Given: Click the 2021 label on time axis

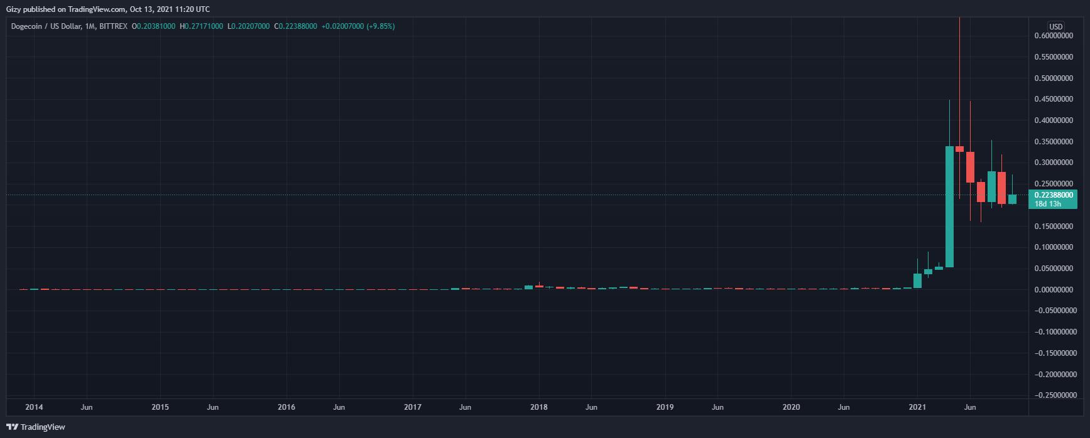Looking at the screenshot, I should (x=917, y=407).
